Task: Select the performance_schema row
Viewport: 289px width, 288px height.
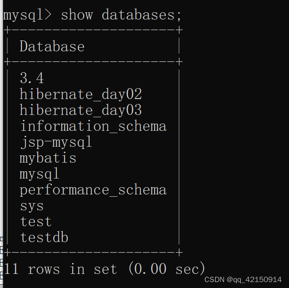Action: pos(93,190)
